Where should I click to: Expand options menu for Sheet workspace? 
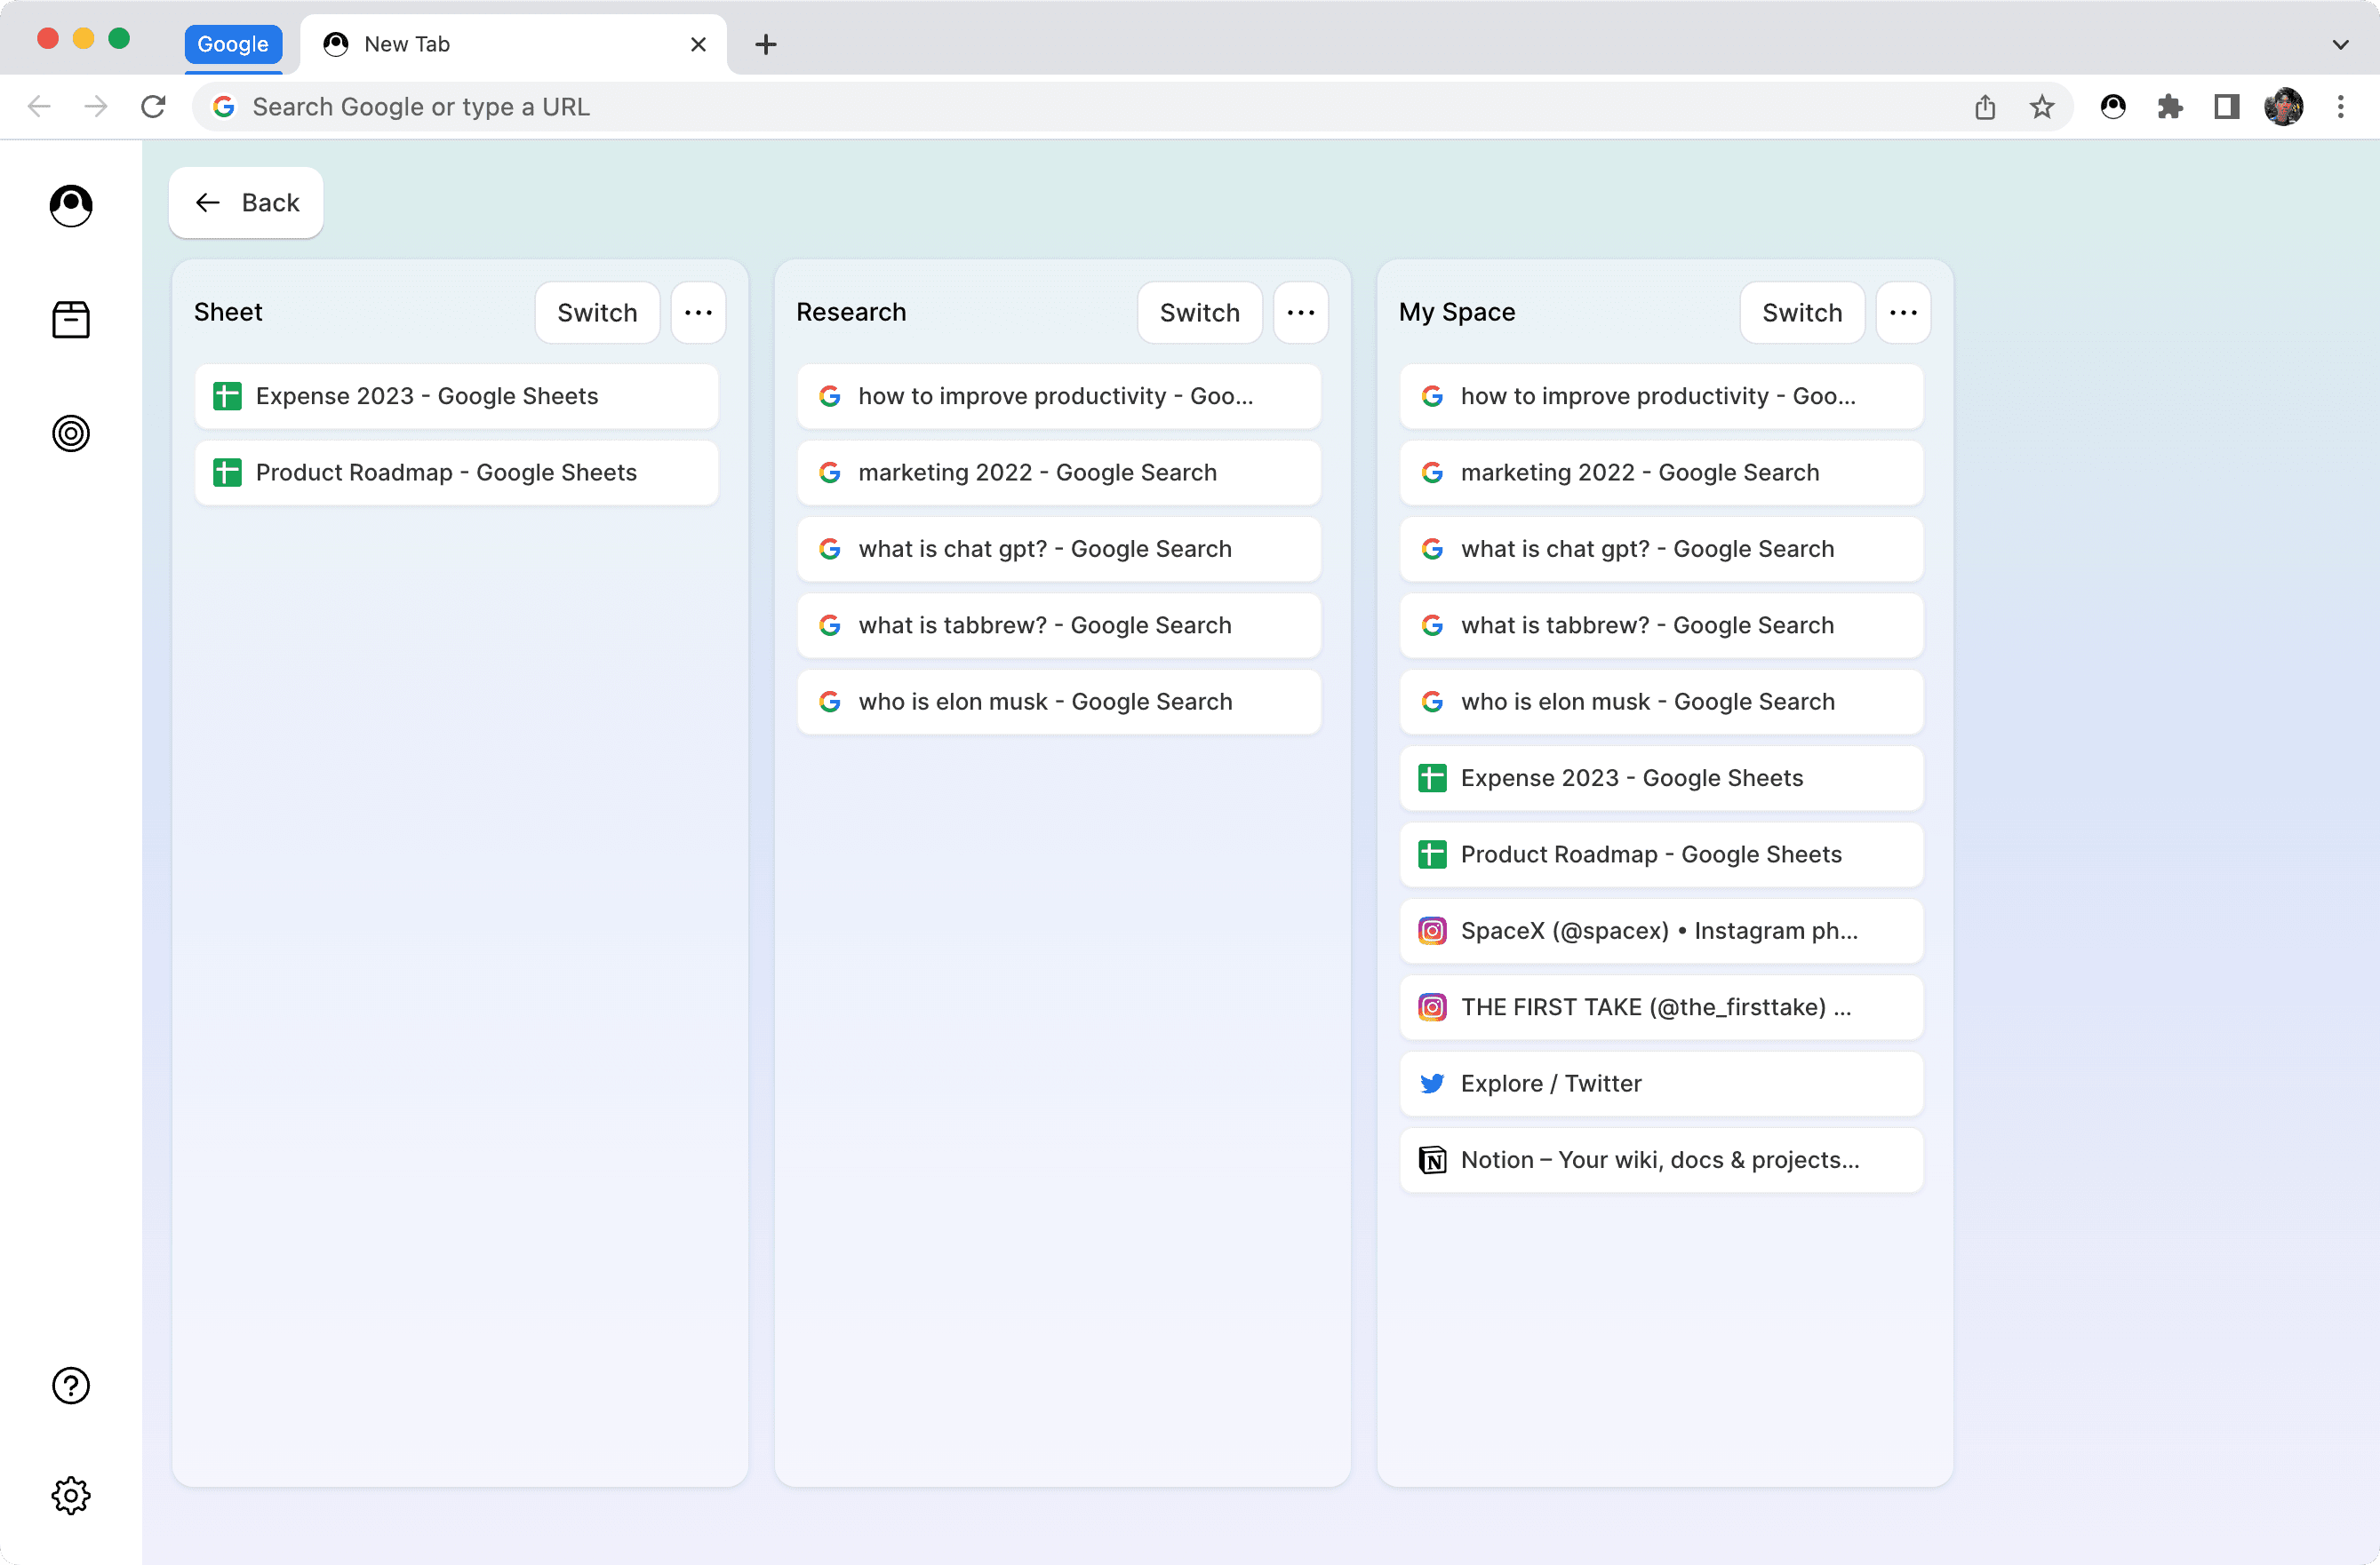699,311
